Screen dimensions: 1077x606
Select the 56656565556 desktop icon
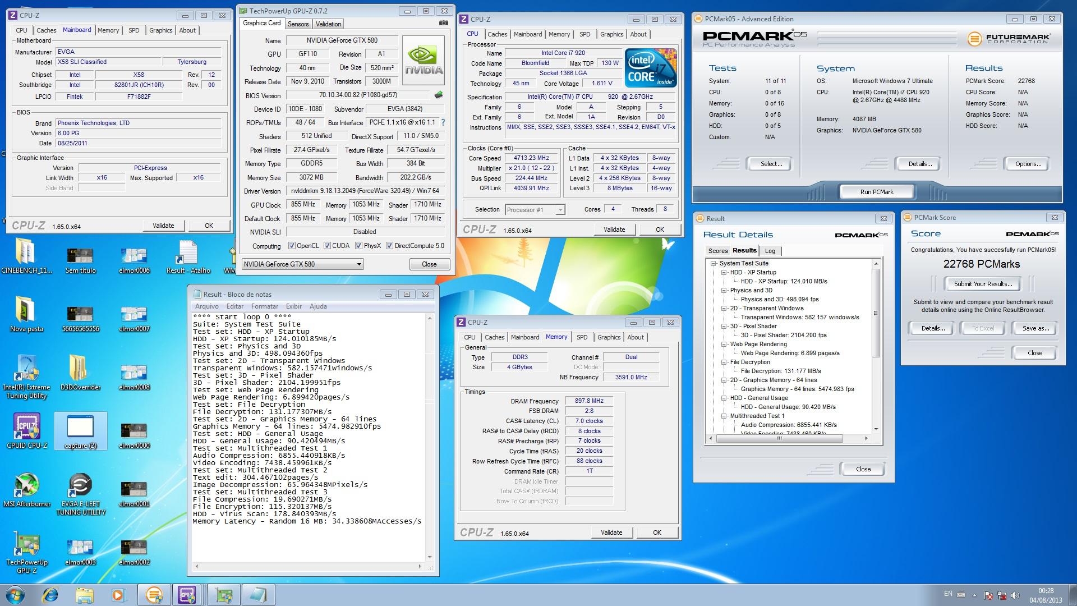(x=80, y=319)
